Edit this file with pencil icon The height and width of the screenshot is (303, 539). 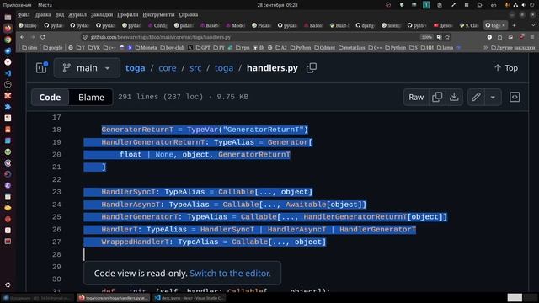click(x=476, y=98)
